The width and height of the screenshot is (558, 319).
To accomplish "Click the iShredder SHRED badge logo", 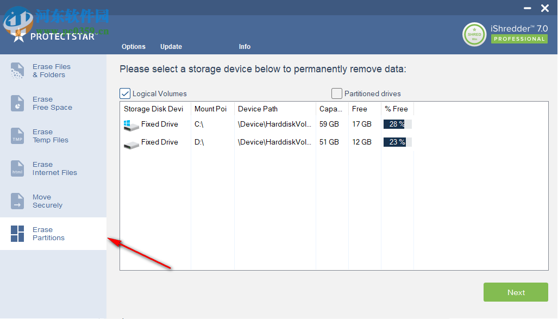I will coord(474,34).
